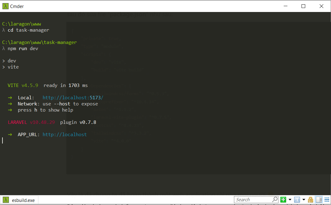
Task: Minimize the Cmder window
Action: click(286, 6)
